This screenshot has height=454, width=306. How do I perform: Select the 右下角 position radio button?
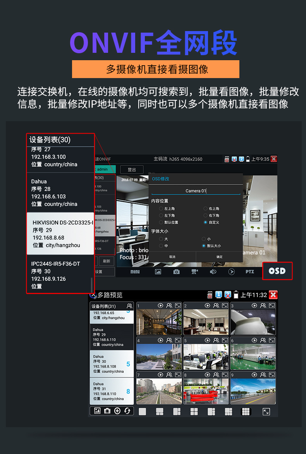(x=205, y=216)
